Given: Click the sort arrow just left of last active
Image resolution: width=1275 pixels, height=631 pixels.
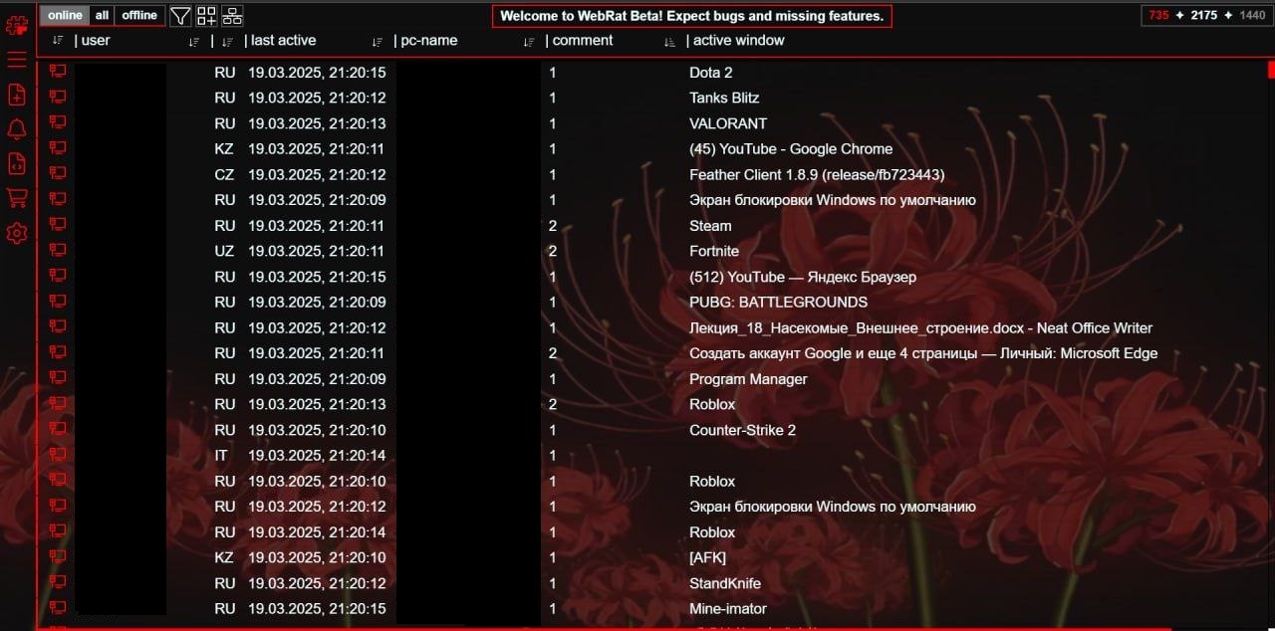Looking at the screenshot, I should [x=227, y=41].
